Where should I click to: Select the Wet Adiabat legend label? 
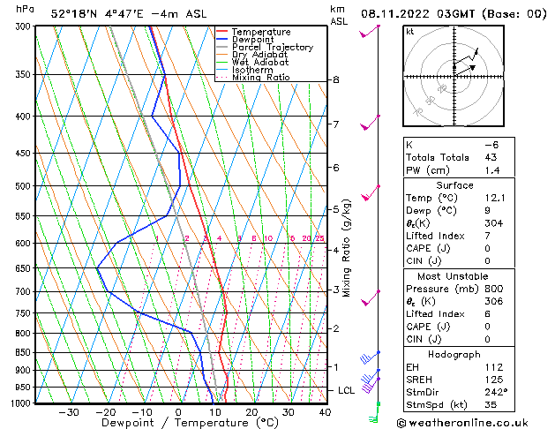tap(260, 62)
